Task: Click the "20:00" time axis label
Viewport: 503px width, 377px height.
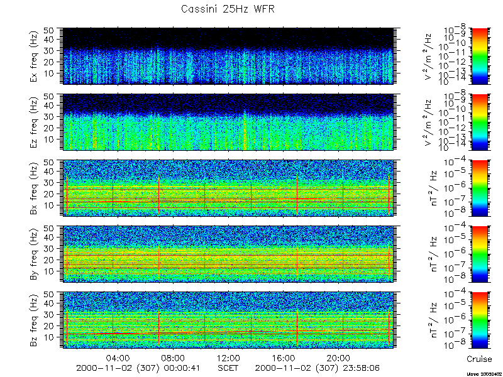Action: pyautogui.click(x=338, y=358)
